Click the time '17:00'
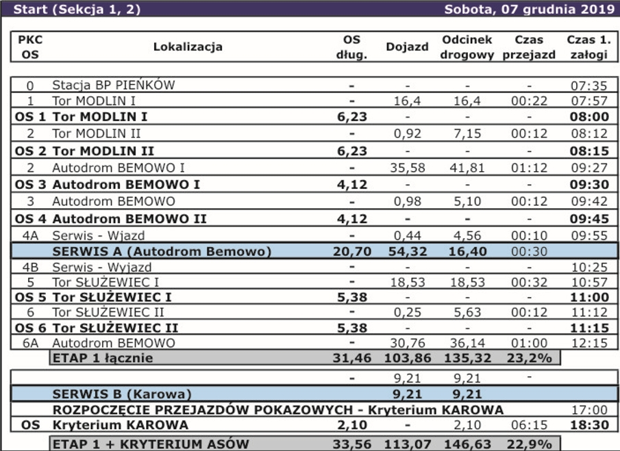 (x=589, y=410)
